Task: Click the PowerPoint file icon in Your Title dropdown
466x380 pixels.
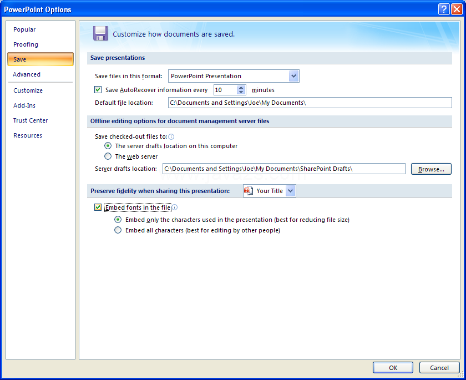Action: click(249, 191)
